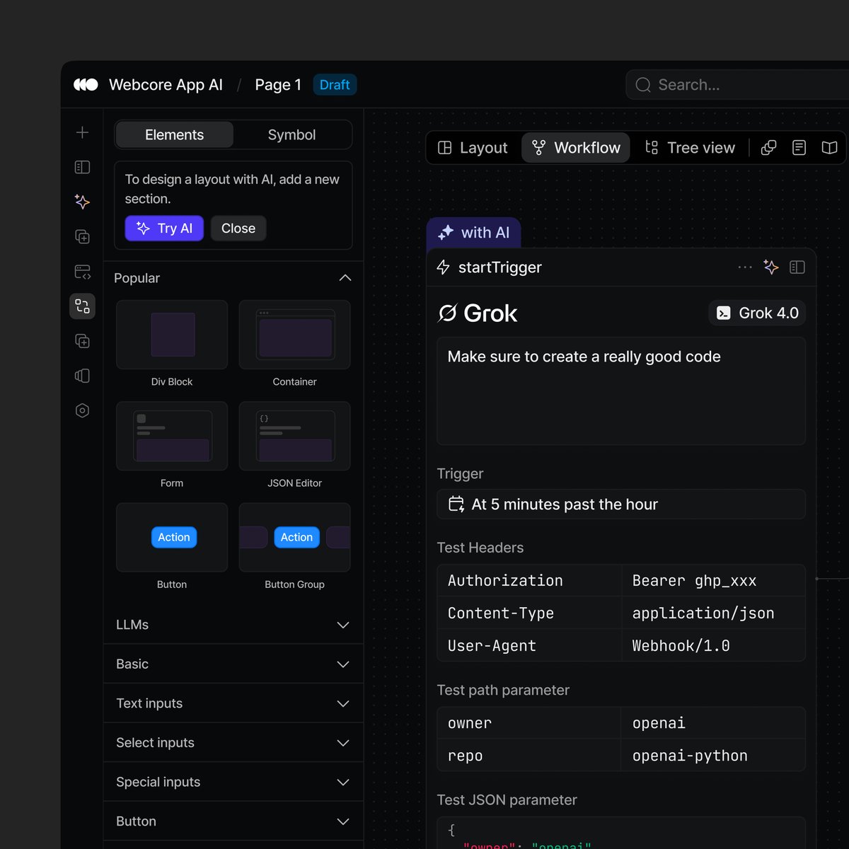The width and height of the screenshot is (849, 849).
Task: Click the 'openai' path value cell
Action: point(714,723)
